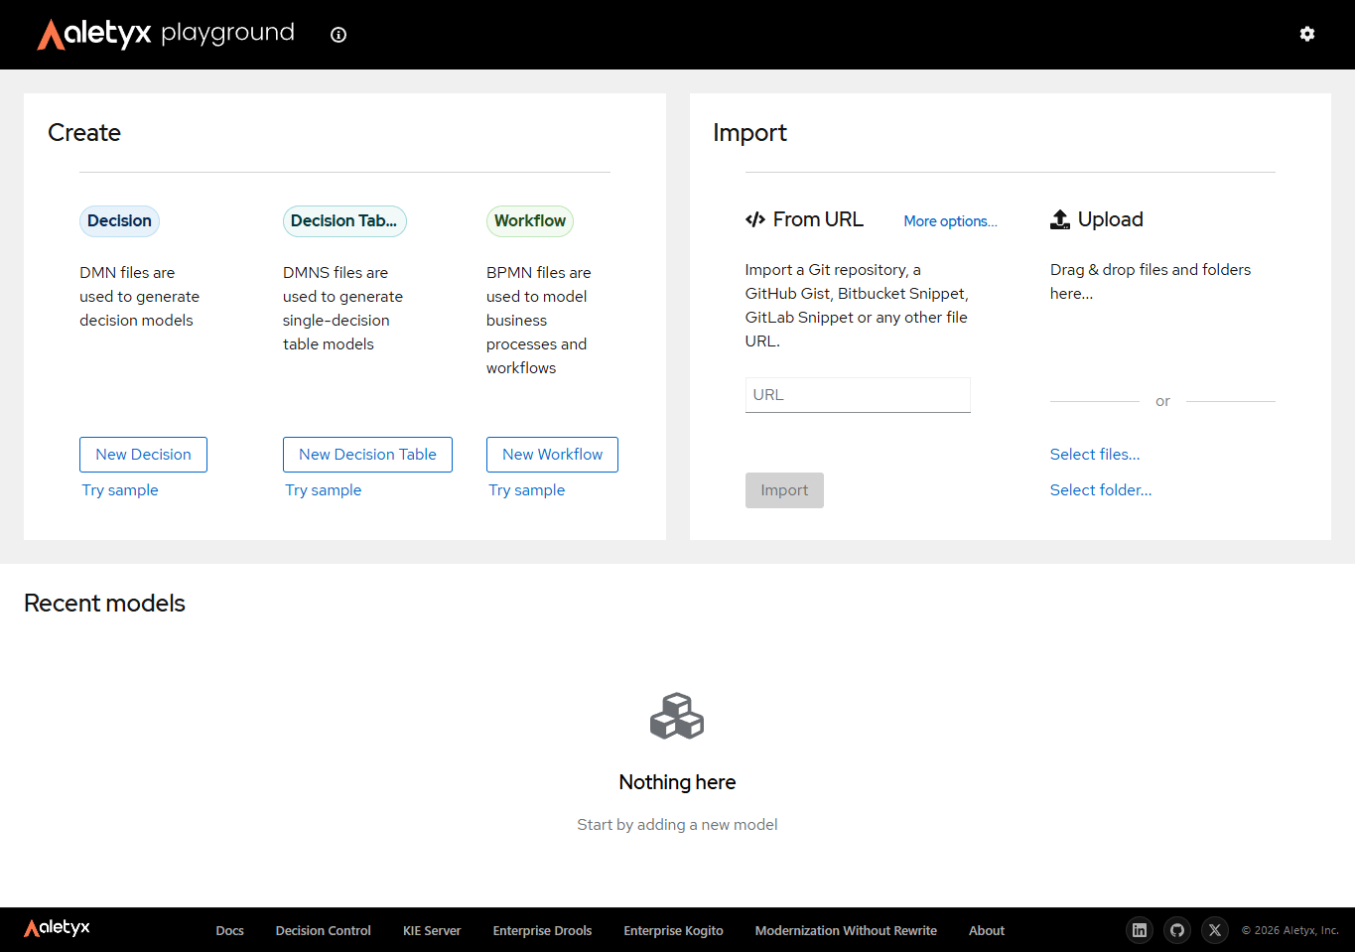The image size is (1355, 952).
Task: Click Select folder... link
Action: click(x=1101, y=490)
